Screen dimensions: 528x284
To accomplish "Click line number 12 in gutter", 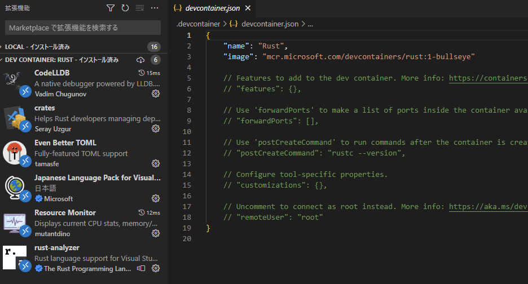I will 187,153.
